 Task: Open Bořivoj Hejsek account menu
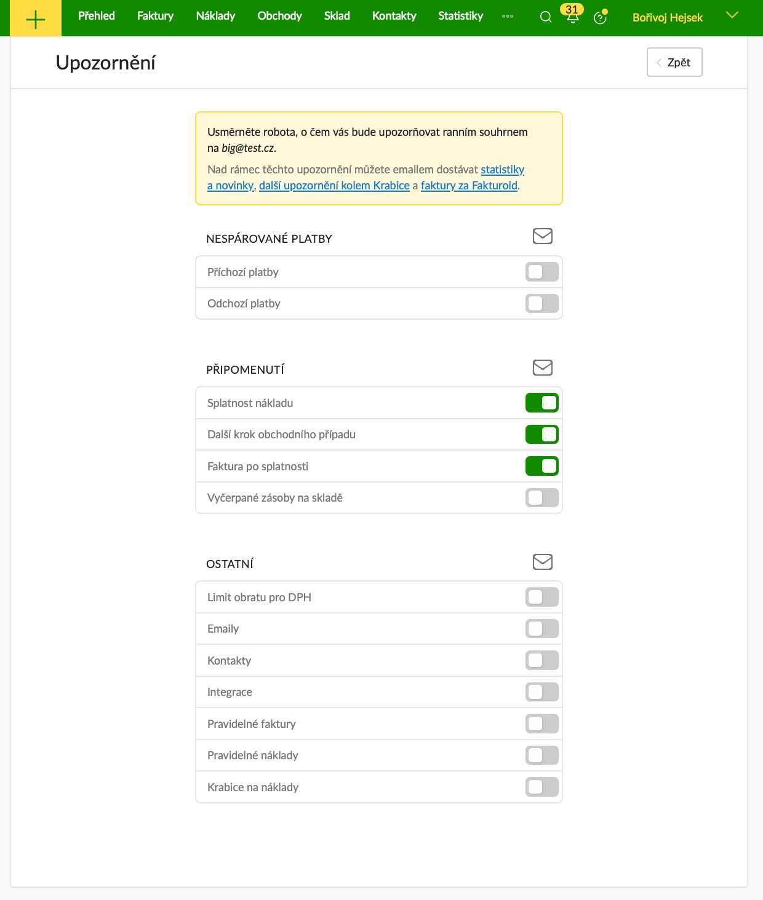[x=667, y=18]
